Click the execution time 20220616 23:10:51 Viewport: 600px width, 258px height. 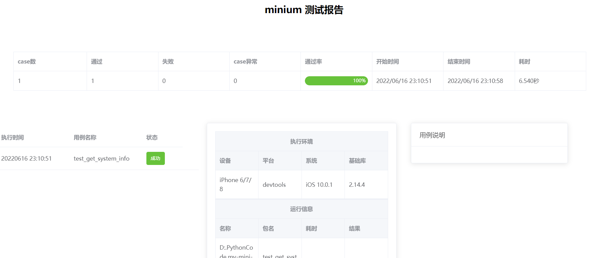(x=27, y=159)
